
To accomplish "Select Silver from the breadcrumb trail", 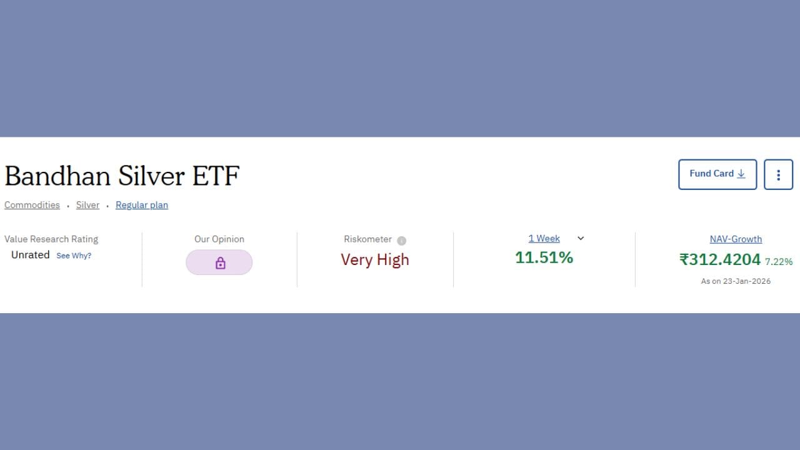I will coord(87,204).
